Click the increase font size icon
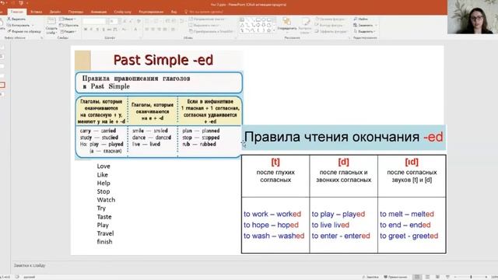498x280 pixels. tap(124, 21)
